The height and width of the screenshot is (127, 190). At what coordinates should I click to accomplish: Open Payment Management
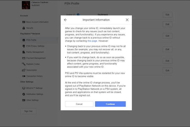pos(36,58)
